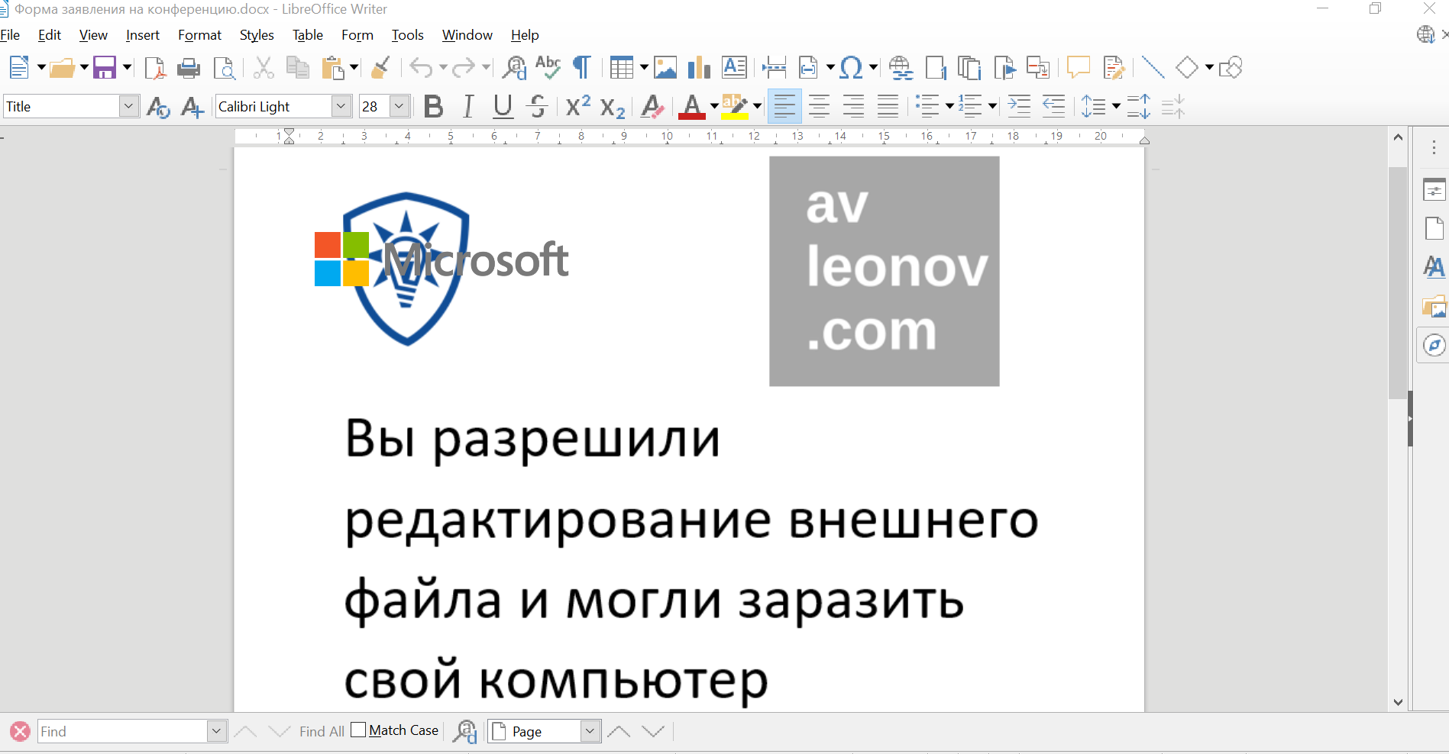Open the Format menu
This screenshot has height=754, width=1449.
click(199, 35)
